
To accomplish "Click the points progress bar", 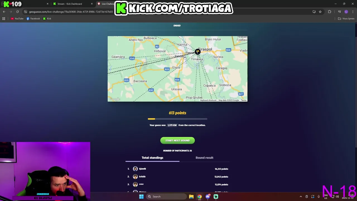I will [177, 119].
